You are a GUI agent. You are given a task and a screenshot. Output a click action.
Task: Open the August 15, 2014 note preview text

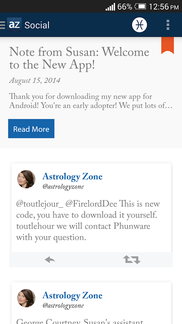(x=91, y=101)
